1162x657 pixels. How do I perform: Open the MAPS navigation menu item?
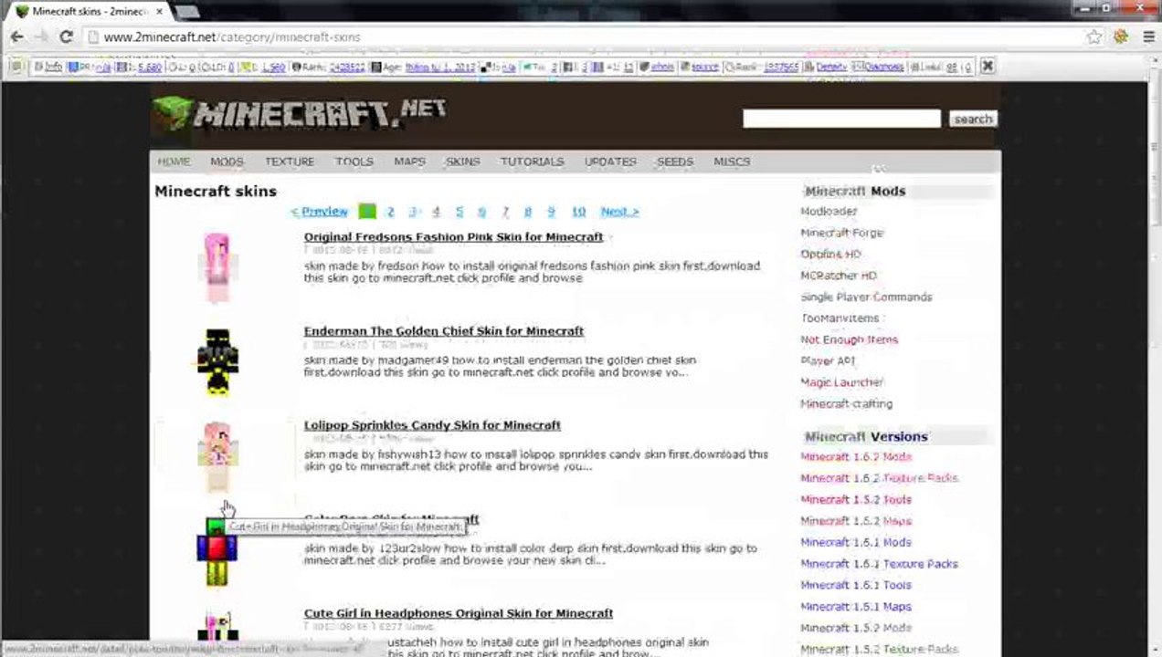tap(409, 162)
